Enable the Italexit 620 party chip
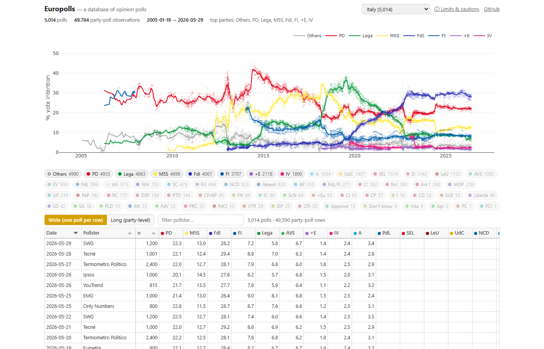The image size is (544, 349). (x=271, y=185)
